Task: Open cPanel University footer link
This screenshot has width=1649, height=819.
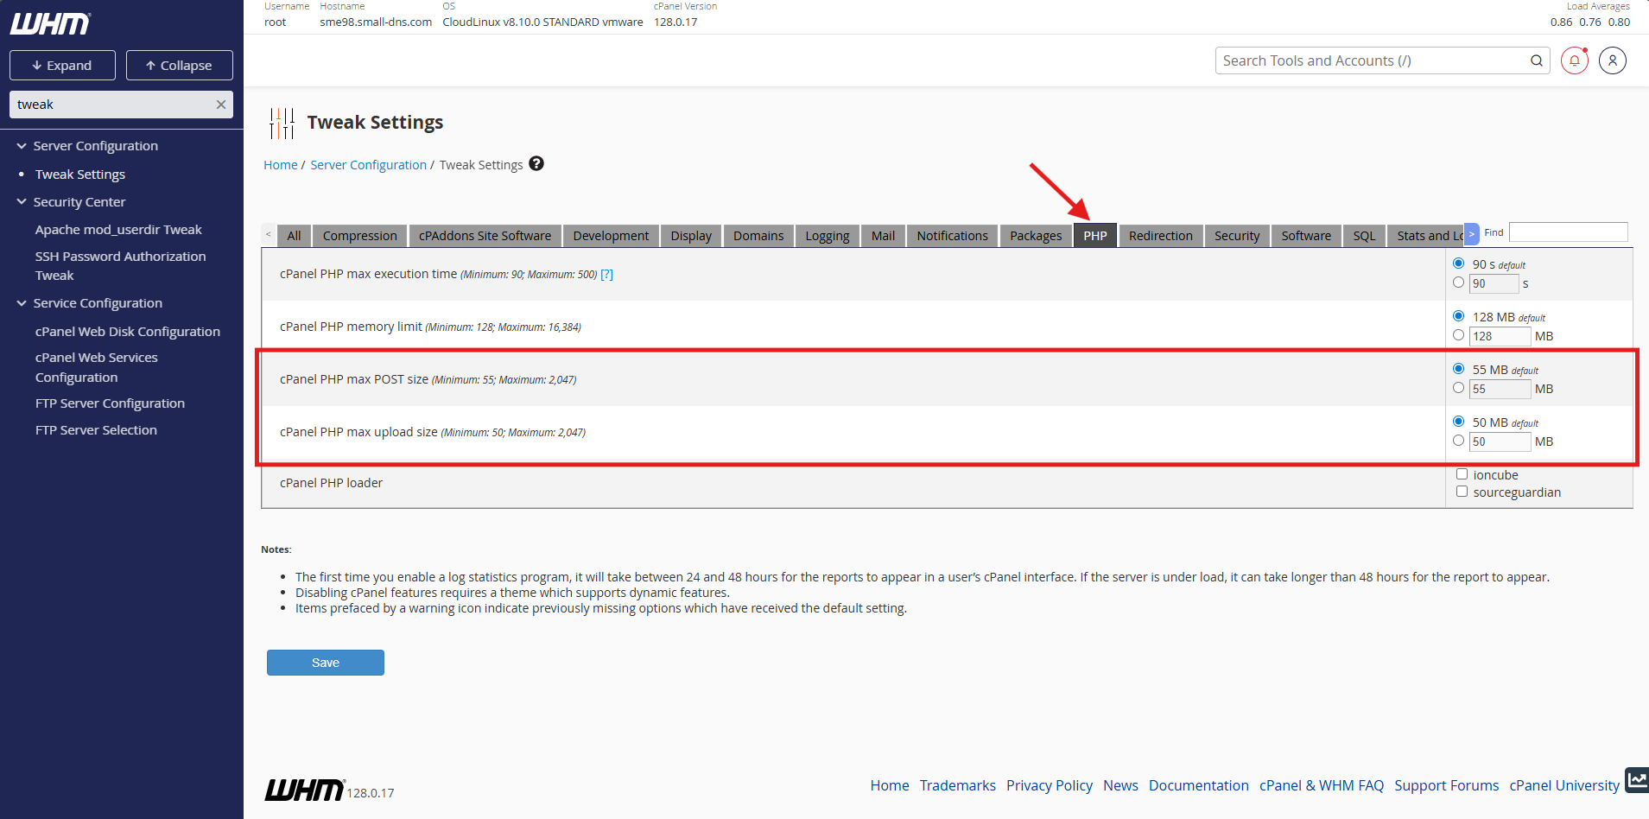Action: 1564,785
